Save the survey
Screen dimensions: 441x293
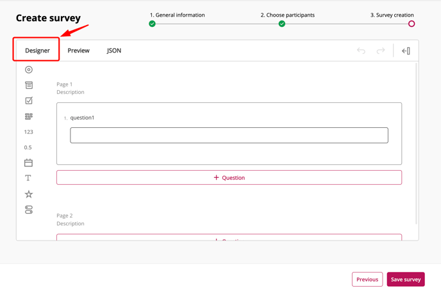pyautogui.click(x=406, y=280)
